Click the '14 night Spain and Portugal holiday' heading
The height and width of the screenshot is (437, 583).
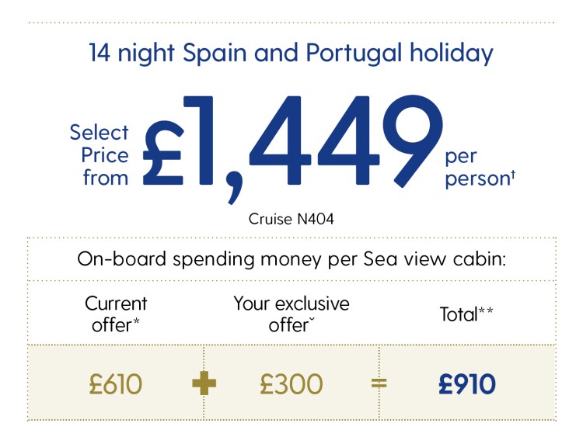coord(291,53)
